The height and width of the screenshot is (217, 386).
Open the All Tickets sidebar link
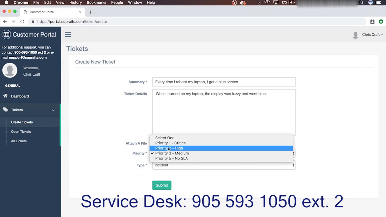click(19, 141)
